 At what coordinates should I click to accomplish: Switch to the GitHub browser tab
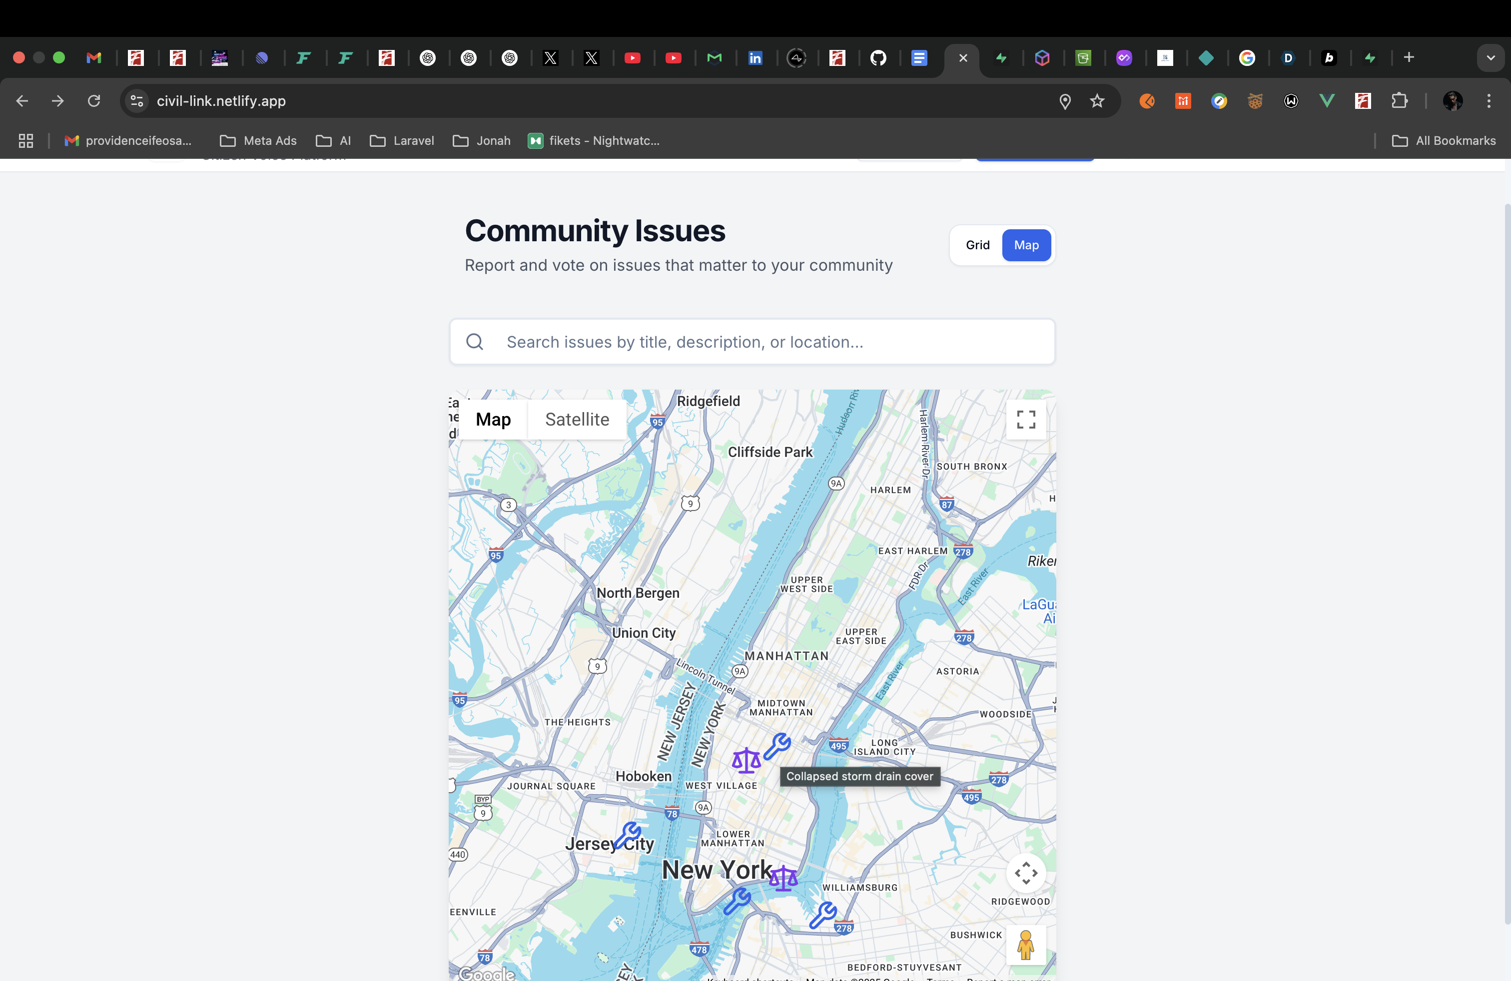(878, 58)
